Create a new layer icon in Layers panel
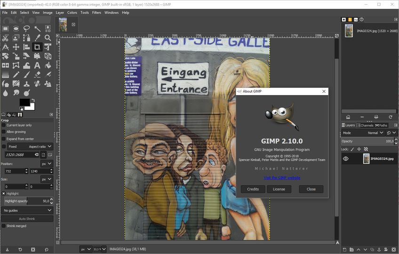The image size is (399, 254). pos(344,250)
